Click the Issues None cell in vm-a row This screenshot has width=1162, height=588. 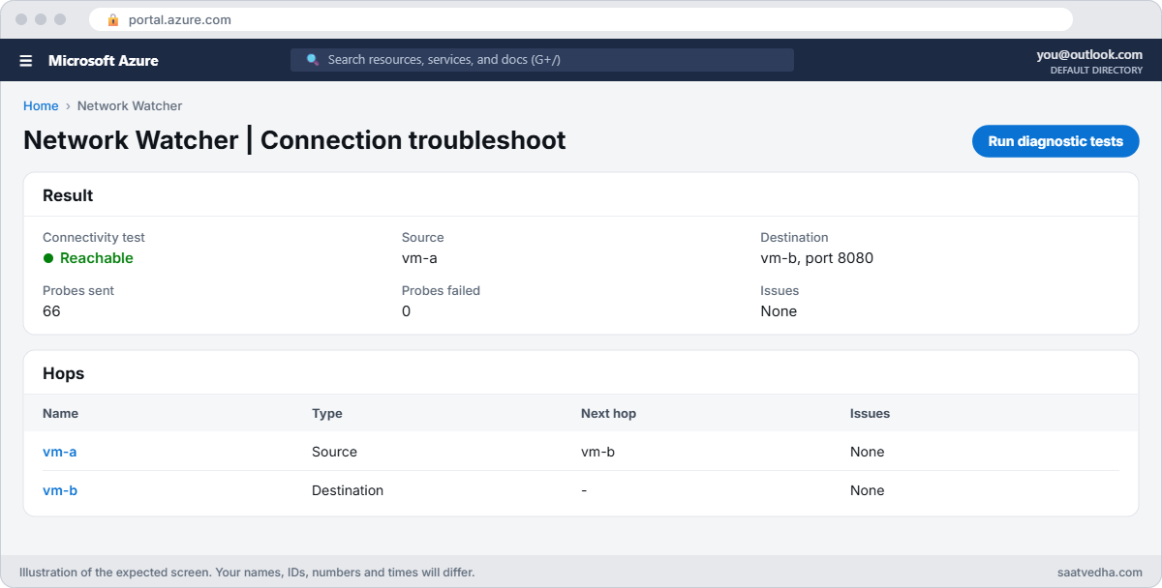[x=868, y=452]
